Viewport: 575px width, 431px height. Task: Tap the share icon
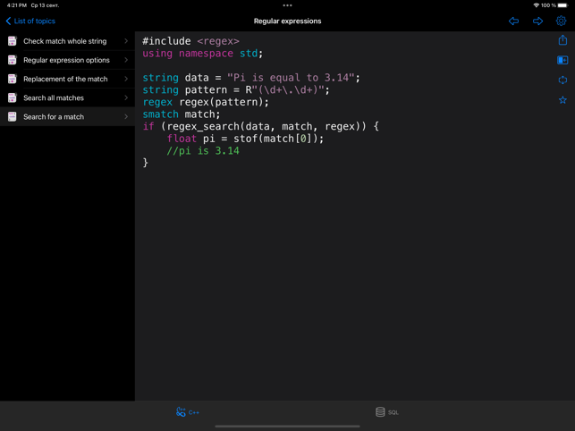tap(562, 40)
